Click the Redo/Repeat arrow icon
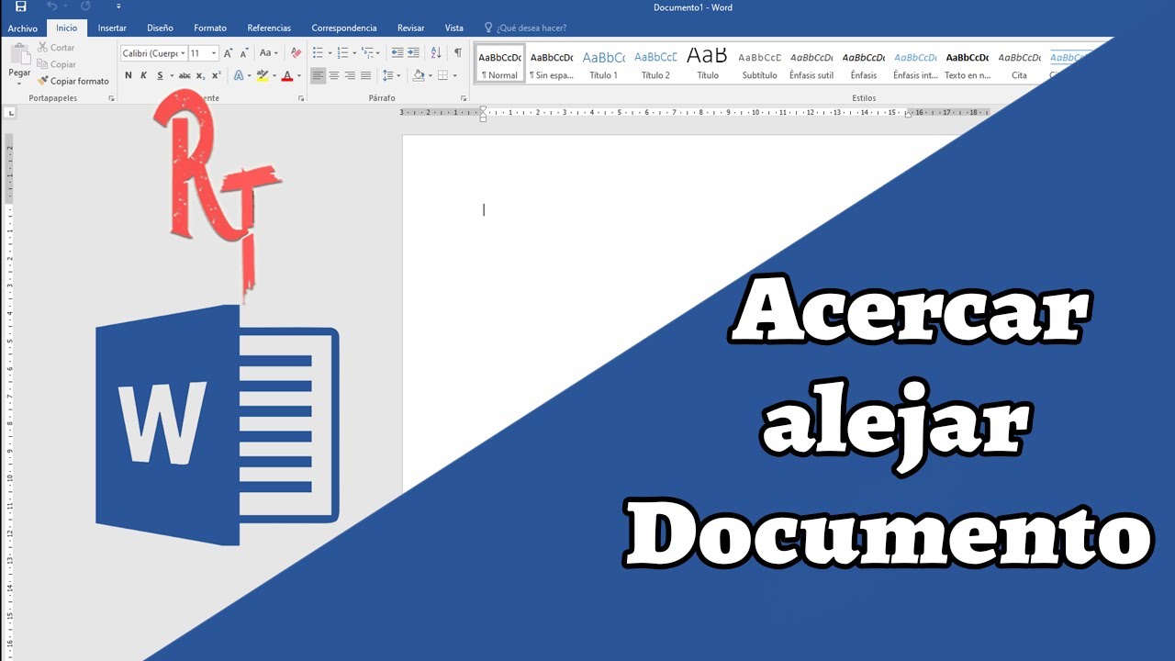Image resolution: width=1175 pixels, height=661 pixels. (x=85, y=7)
